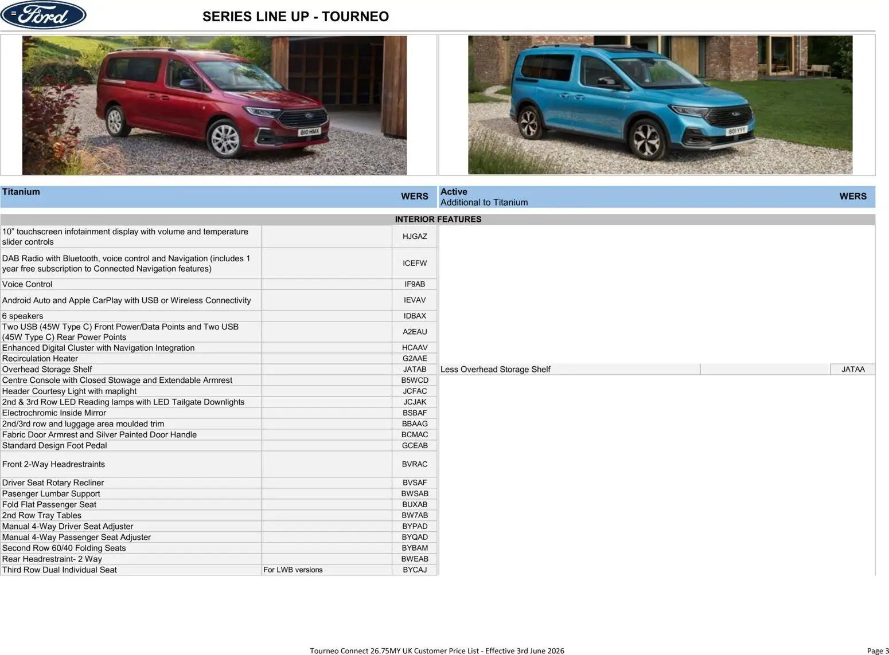Select 'Second Row 60/40 Folding Seats'
The width and height of the screenshot is (889, 655).
[64, 548]
